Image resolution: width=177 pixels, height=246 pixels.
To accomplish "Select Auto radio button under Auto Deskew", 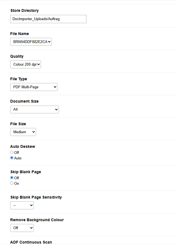I will pos(12,158).
